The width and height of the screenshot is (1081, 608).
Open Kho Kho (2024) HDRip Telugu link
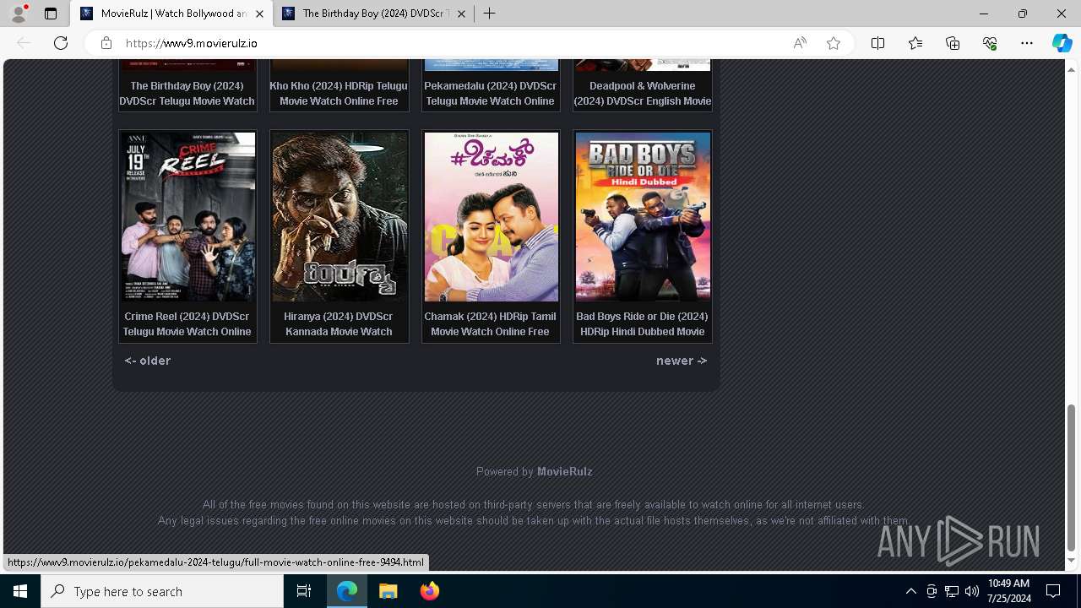click(x=339, y=93)
